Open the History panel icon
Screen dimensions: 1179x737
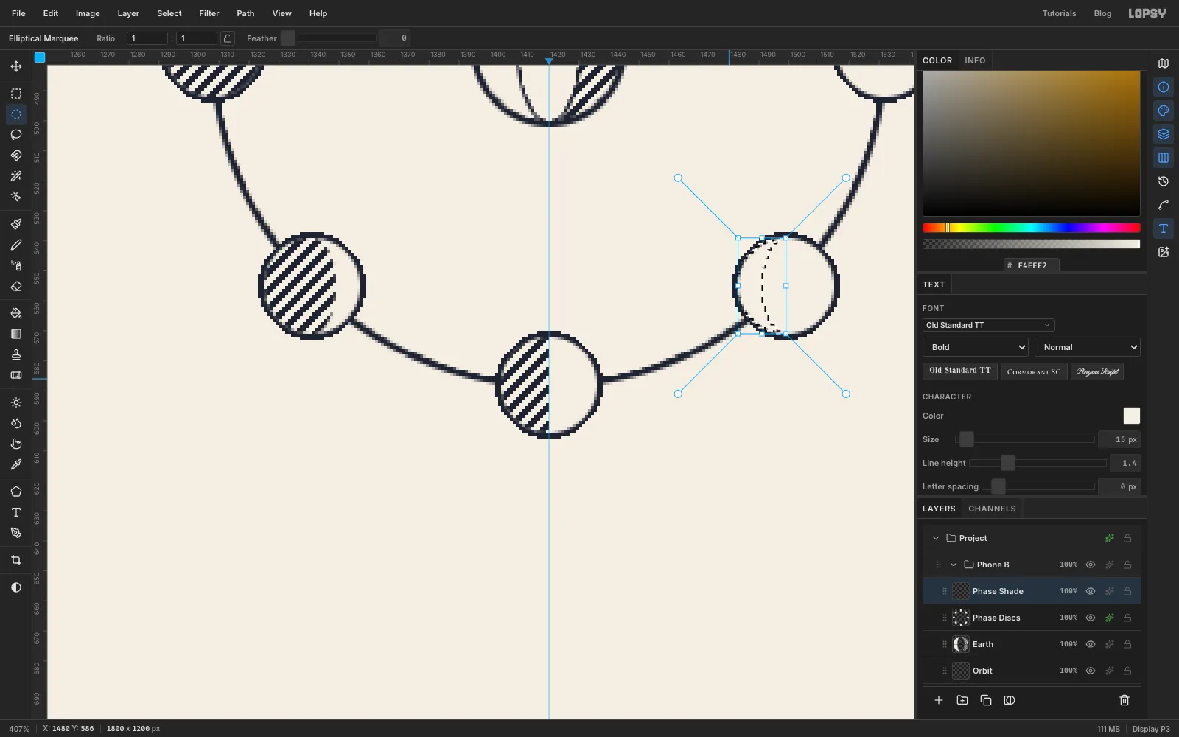(1164, 181)
